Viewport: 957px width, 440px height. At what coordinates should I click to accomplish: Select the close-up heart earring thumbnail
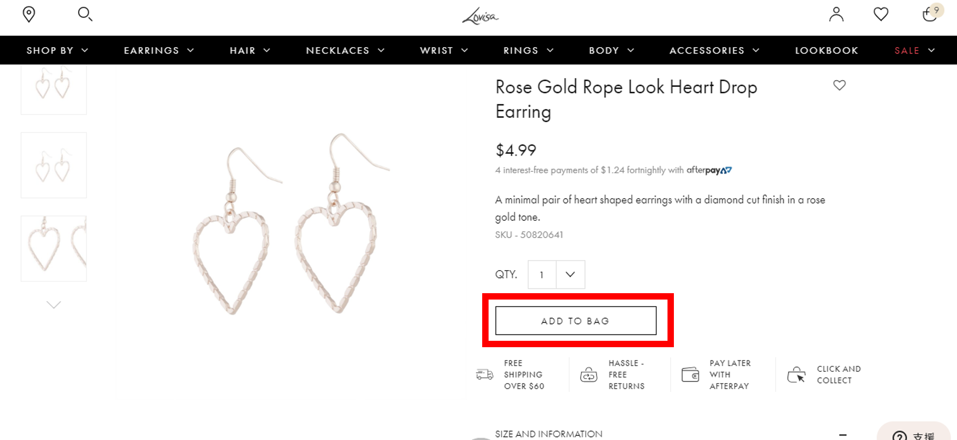[54, 248]
